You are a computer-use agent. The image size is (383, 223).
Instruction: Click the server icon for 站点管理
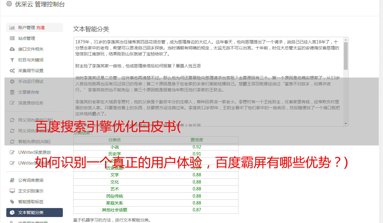pos(12,38)
